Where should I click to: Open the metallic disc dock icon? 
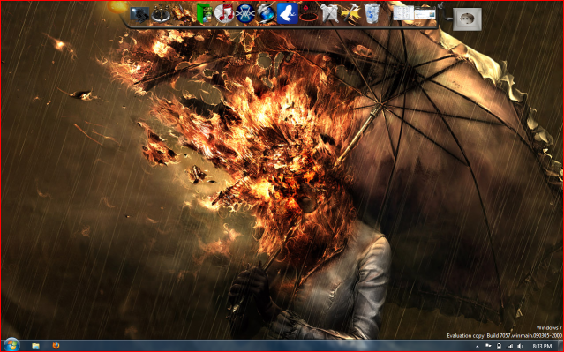coord(161,14)
